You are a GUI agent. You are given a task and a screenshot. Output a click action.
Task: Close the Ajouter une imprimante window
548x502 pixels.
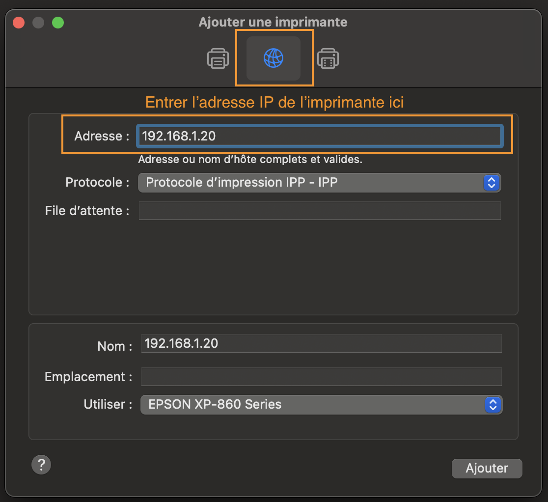19,23
